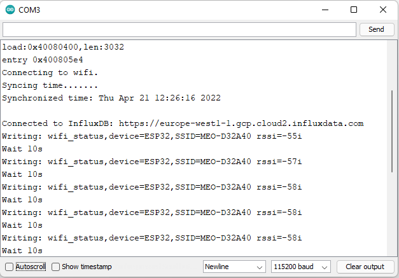
Task: Close the COM3 serial monitor
Action: point(382,10)
